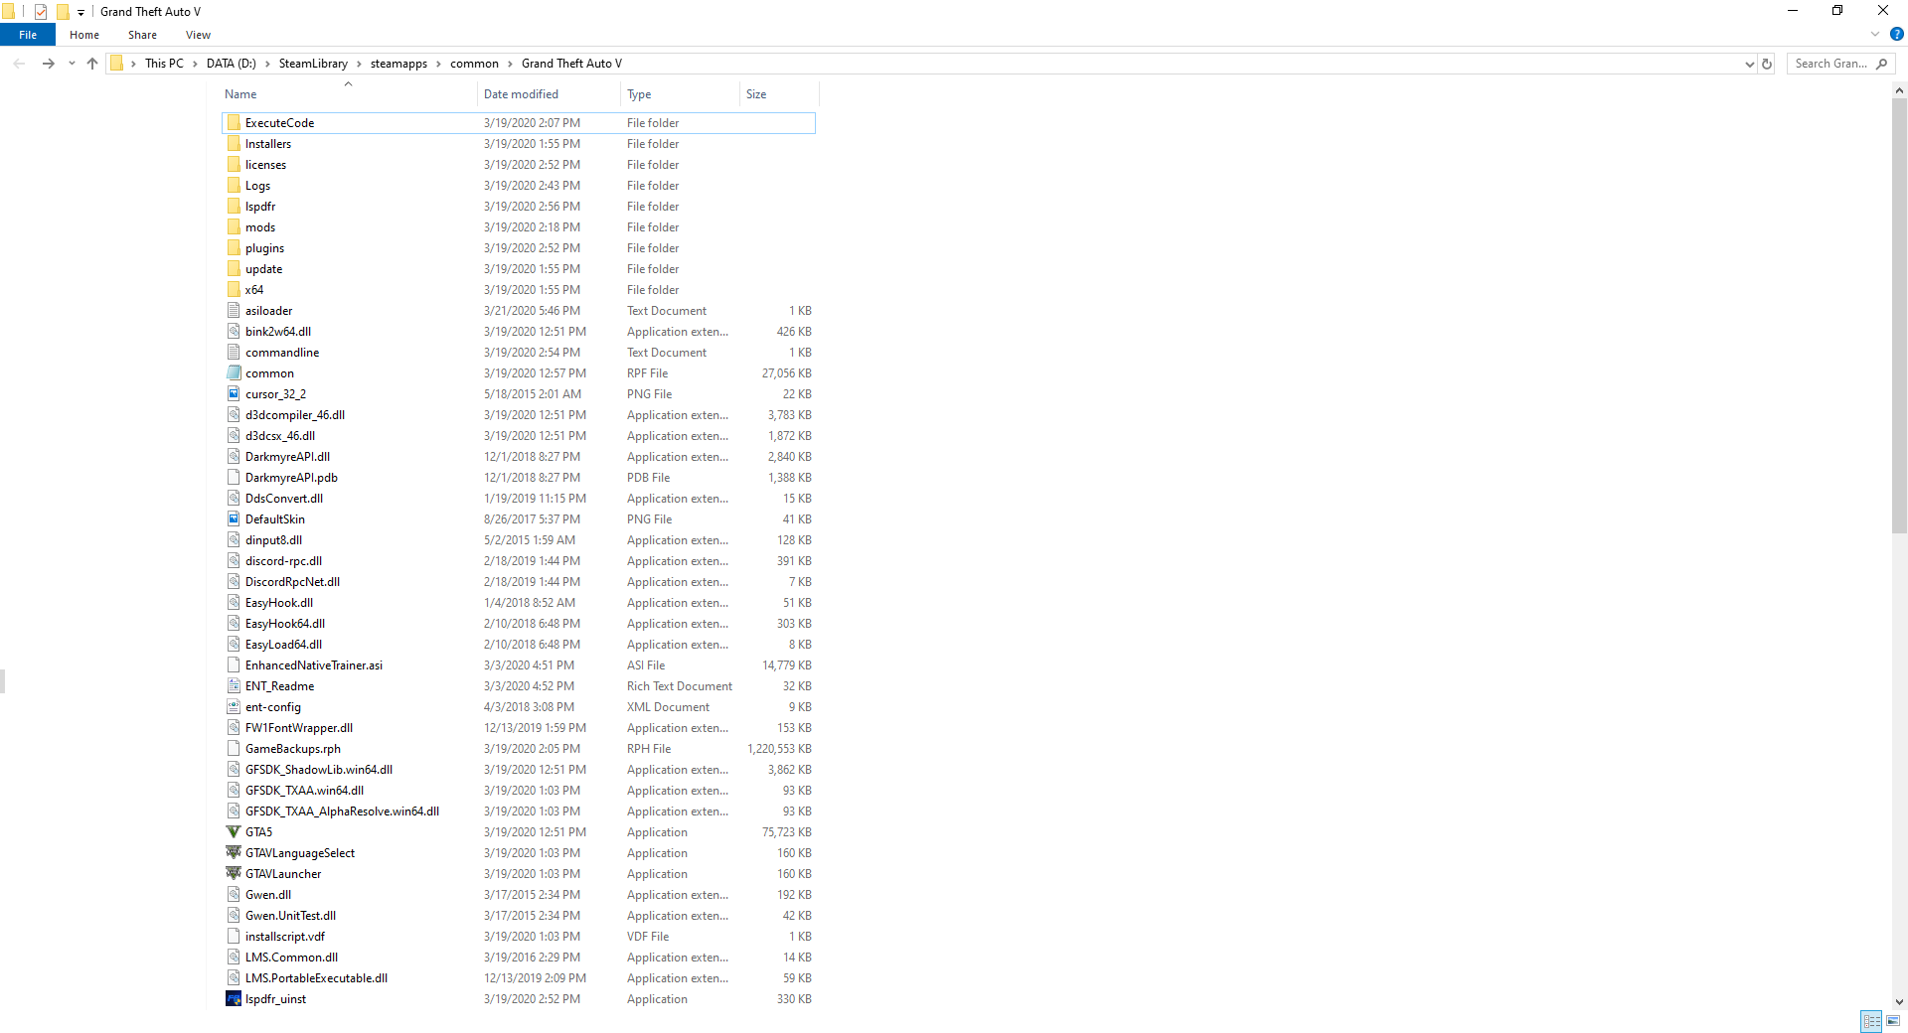Click the GameBackups.rph file icon

tap(234, 749)
